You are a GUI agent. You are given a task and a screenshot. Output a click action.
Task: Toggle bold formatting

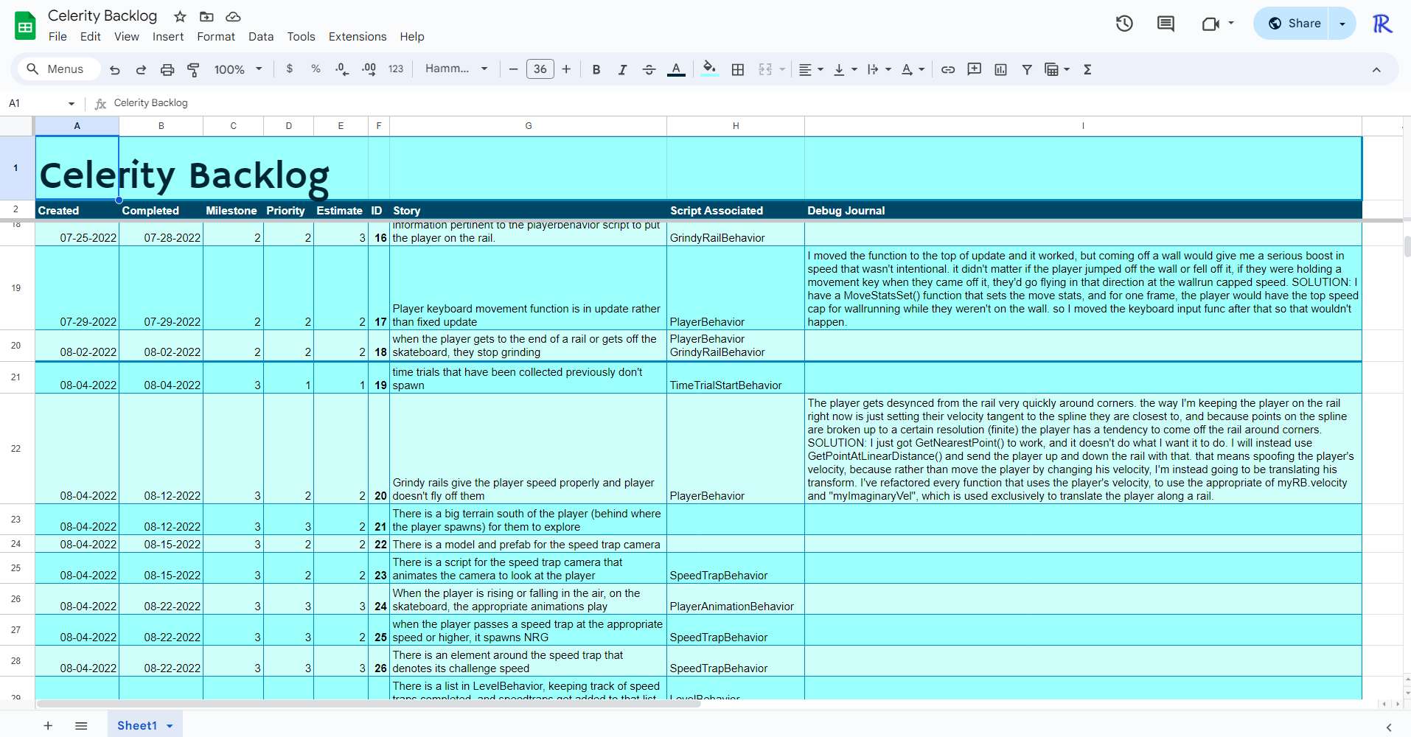tap(596, 69)
